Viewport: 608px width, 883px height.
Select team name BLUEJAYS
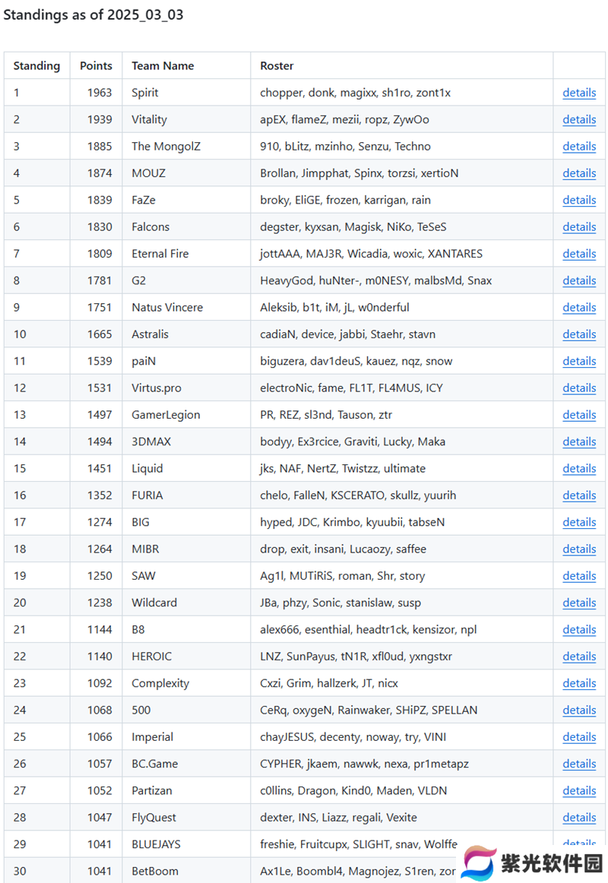[x=156, y=844]
